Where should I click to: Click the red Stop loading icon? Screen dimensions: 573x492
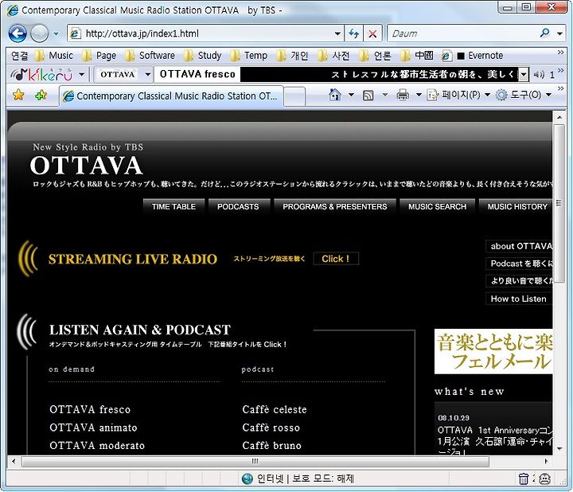[372, 34]
